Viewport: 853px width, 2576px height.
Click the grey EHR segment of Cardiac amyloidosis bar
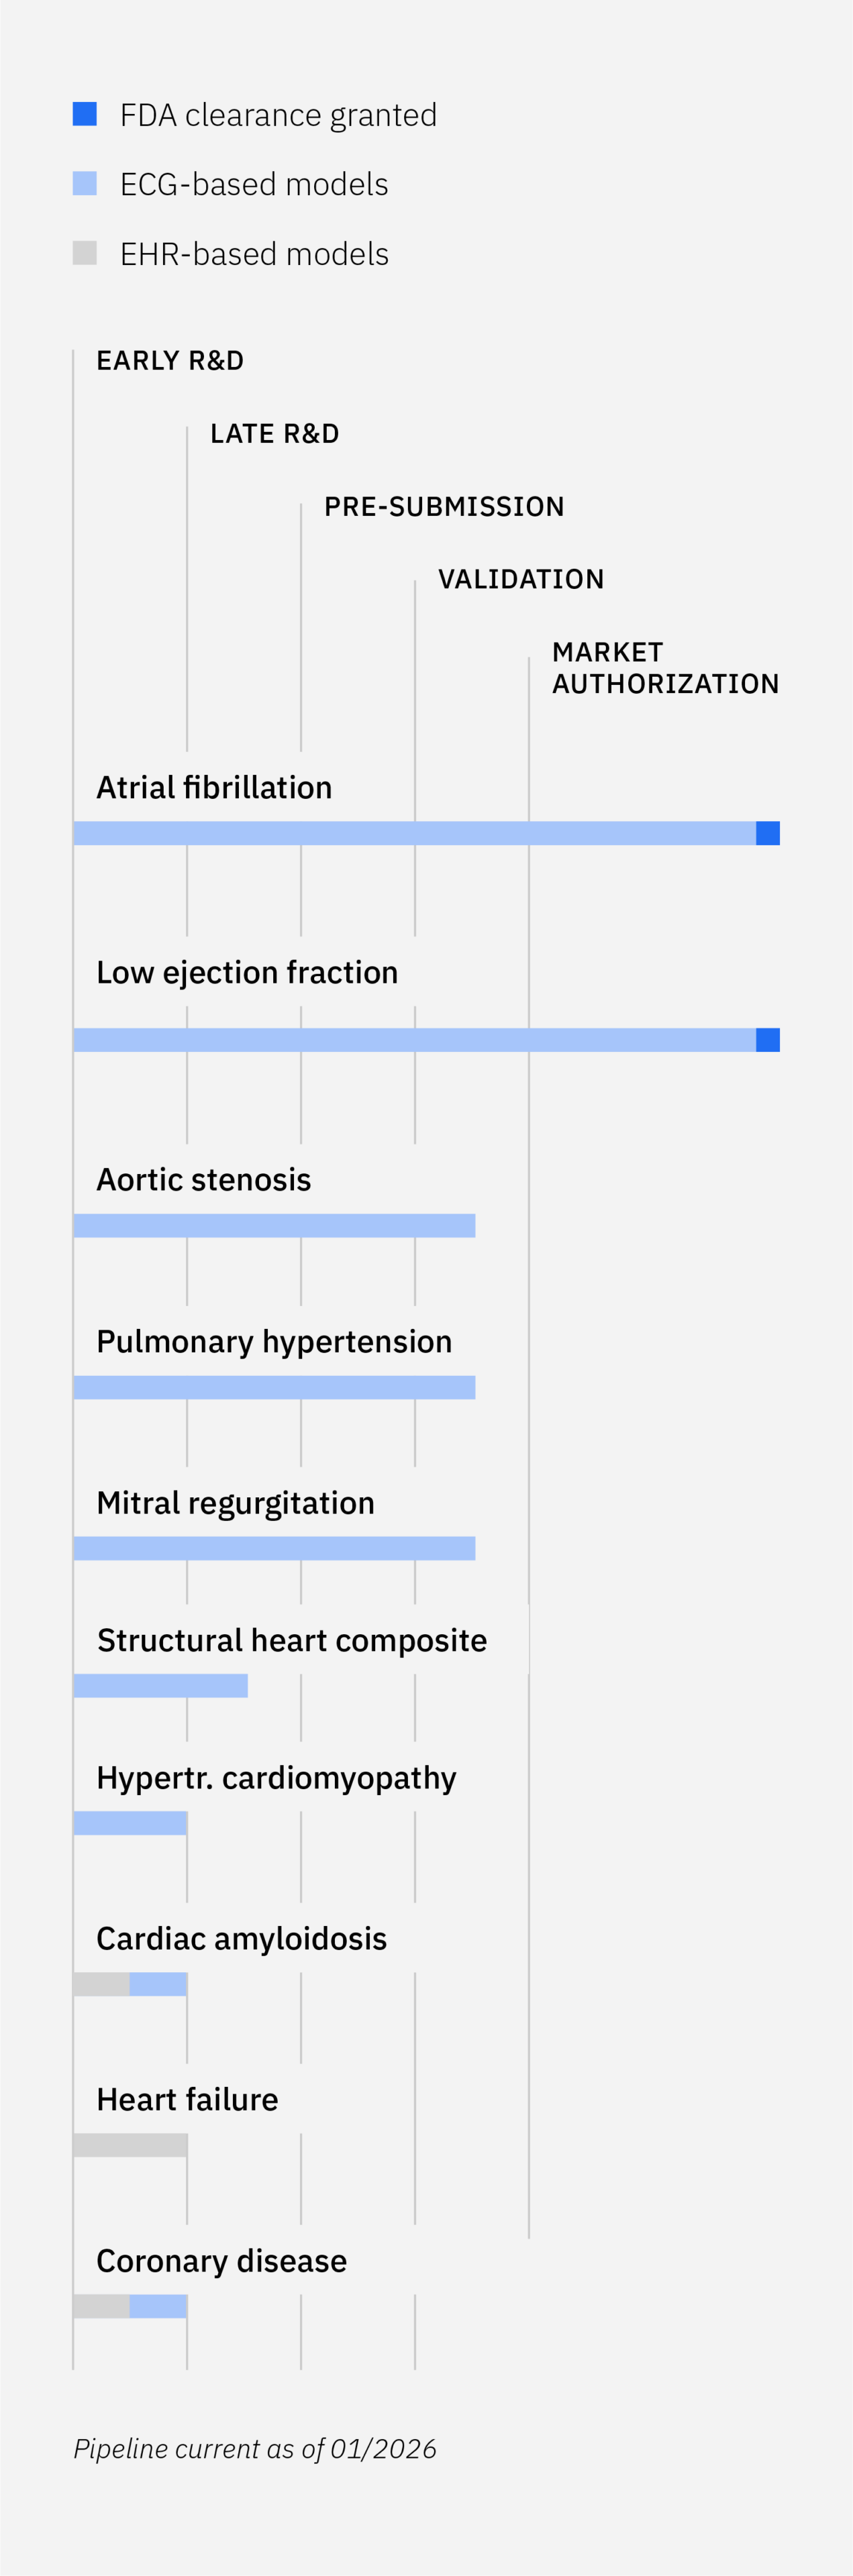tap(101, 1984)
